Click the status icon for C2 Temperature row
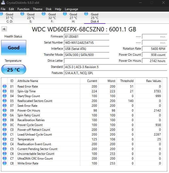169x173 pixels. tap(5, 139)
